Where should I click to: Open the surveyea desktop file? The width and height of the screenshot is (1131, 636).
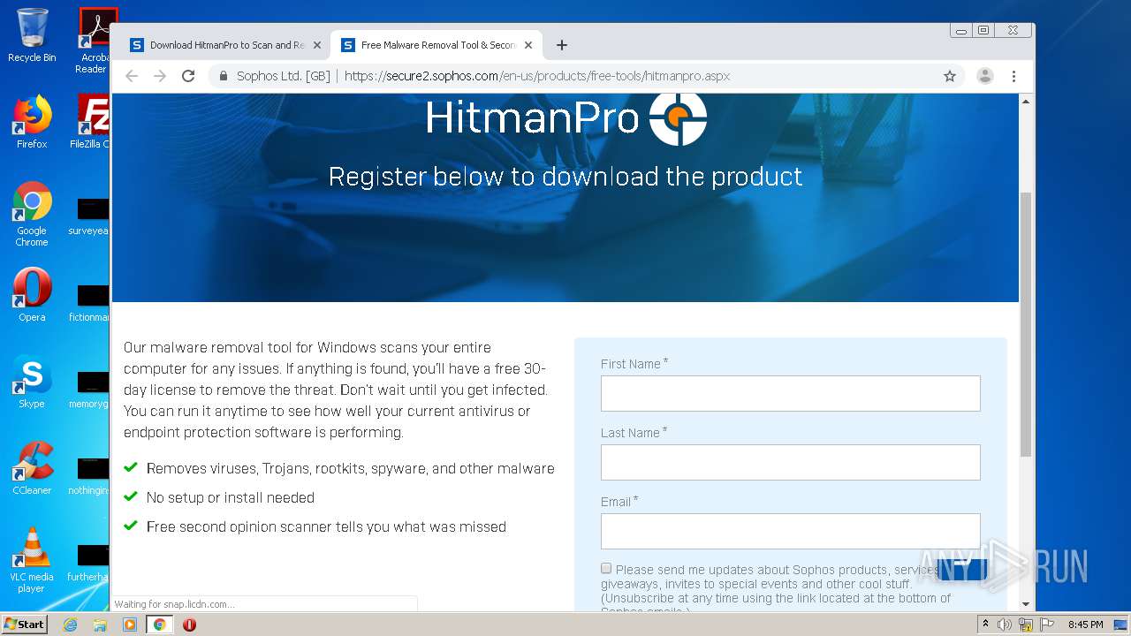click(x=90, y=217)
